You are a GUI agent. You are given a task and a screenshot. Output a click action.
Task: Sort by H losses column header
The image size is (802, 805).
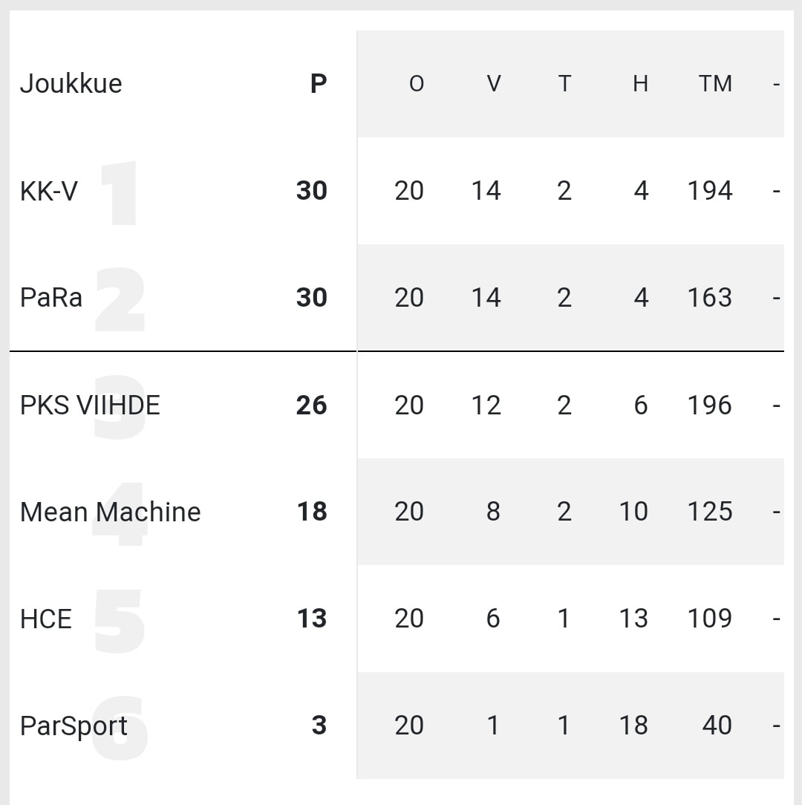(640, 84)
